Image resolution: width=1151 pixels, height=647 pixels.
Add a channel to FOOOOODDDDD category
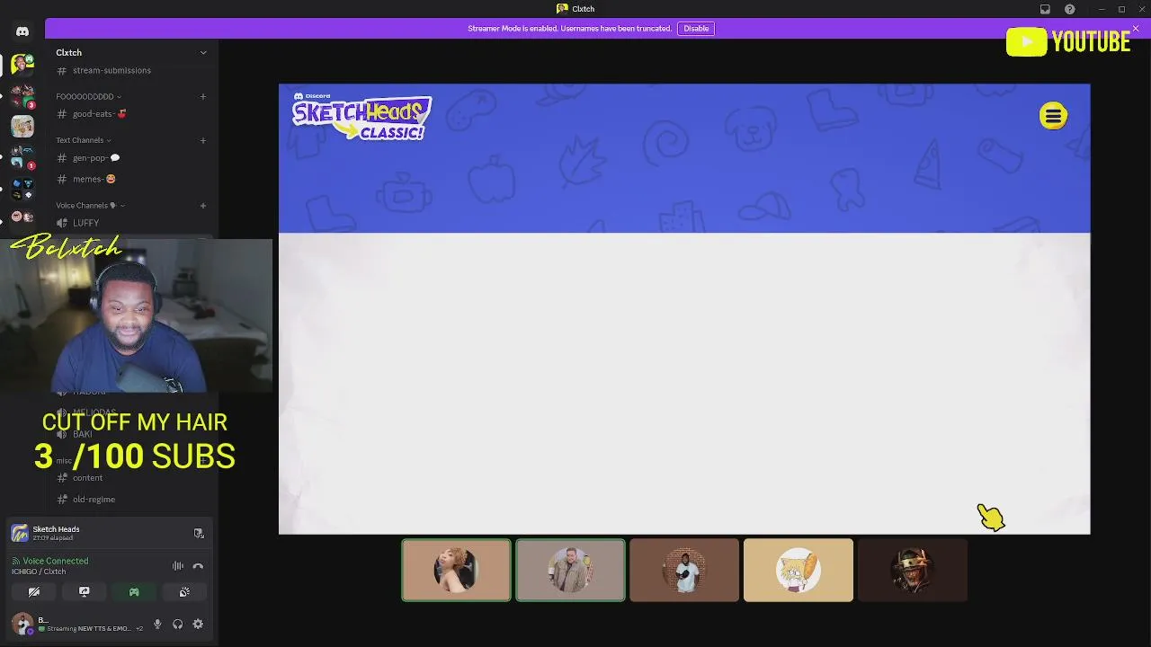tap(203, 96)
